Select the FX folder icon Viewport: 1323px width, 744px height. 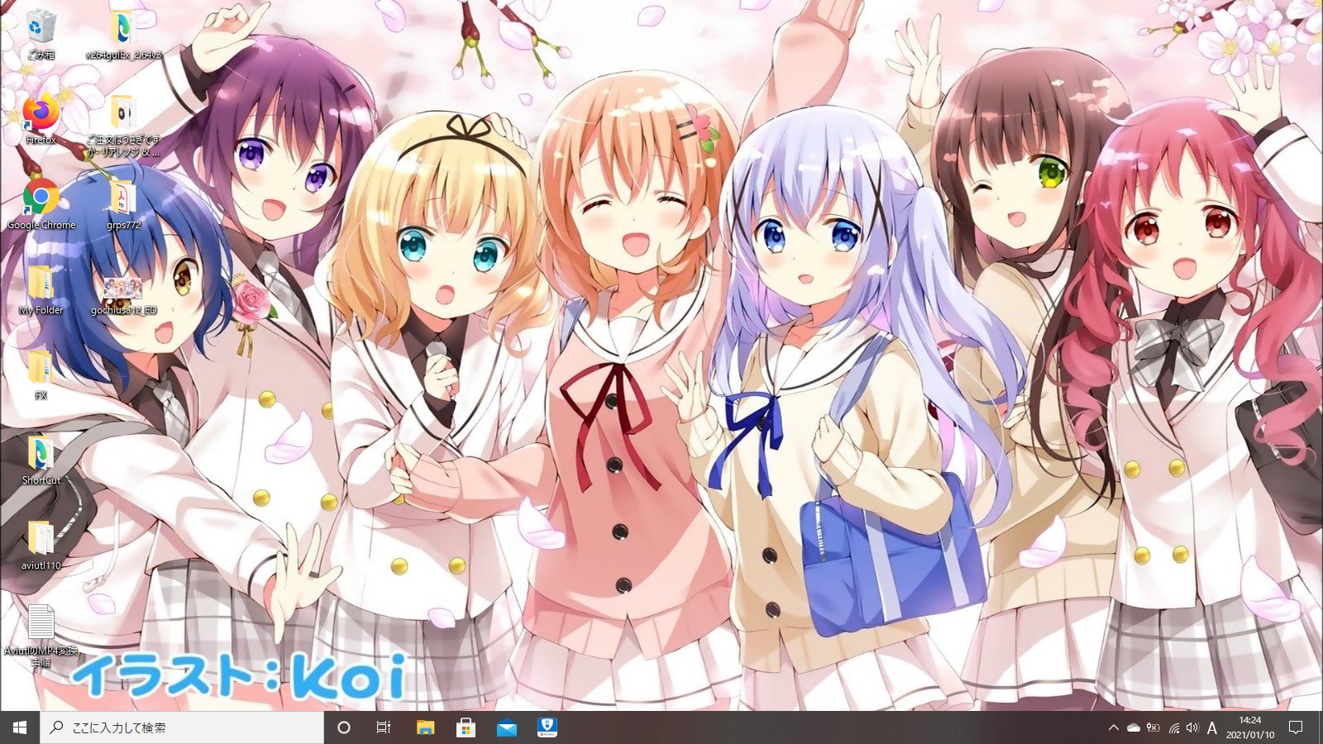[x=41, y=375]
